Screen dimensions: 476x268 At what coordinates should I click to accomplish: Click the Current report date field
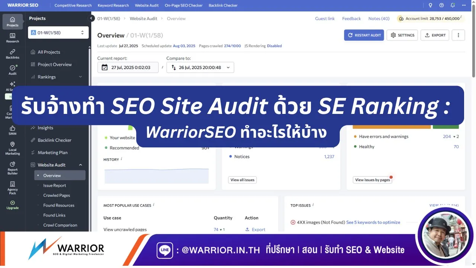click(x=128, y=67)
